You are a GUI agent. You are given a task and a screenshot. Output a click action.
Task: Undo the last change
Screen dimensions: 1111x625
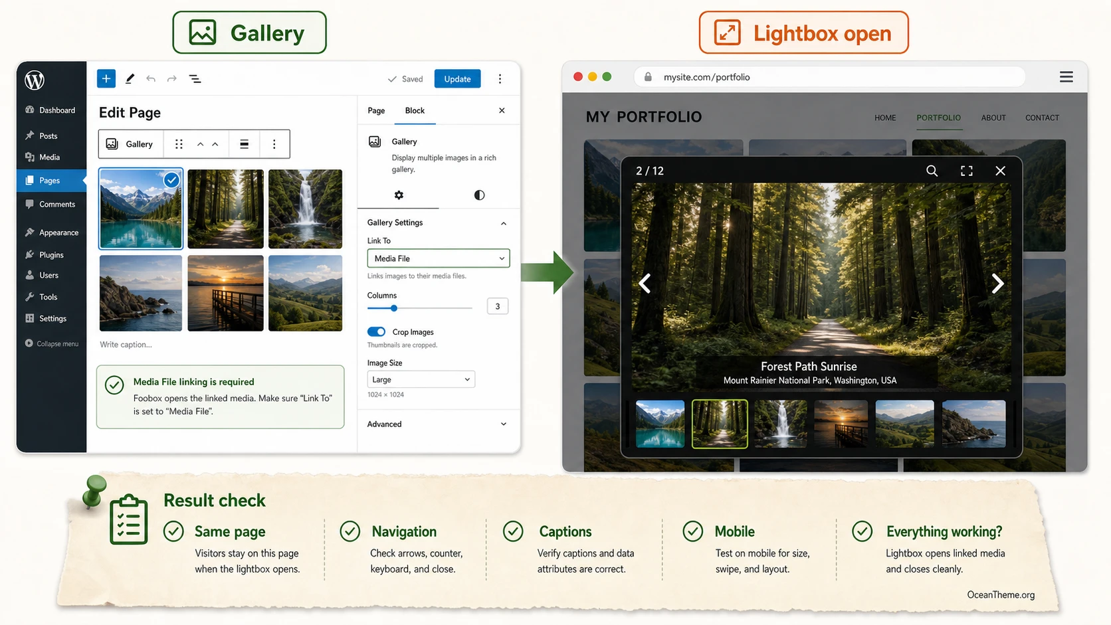click(x=151, y=78)
